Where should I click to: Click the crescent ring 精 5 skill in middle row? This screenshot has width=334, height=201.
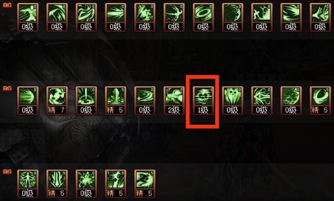pyautogui.click(x=320, y=101)
